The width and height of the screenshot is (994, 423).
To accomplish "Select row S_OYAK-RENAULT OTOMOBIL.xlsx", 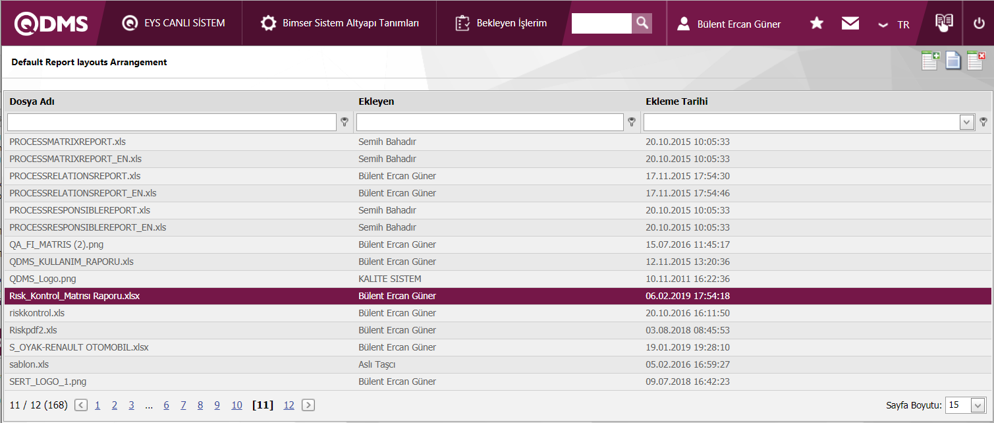I will coord(497,347).
